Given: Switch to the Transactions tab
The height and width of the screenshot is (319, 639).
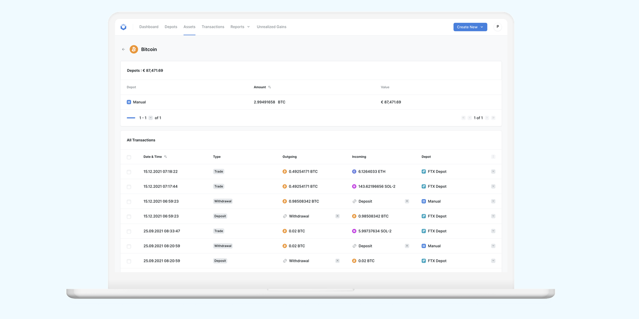Looking at the screenshot, I should click(213, 27).
